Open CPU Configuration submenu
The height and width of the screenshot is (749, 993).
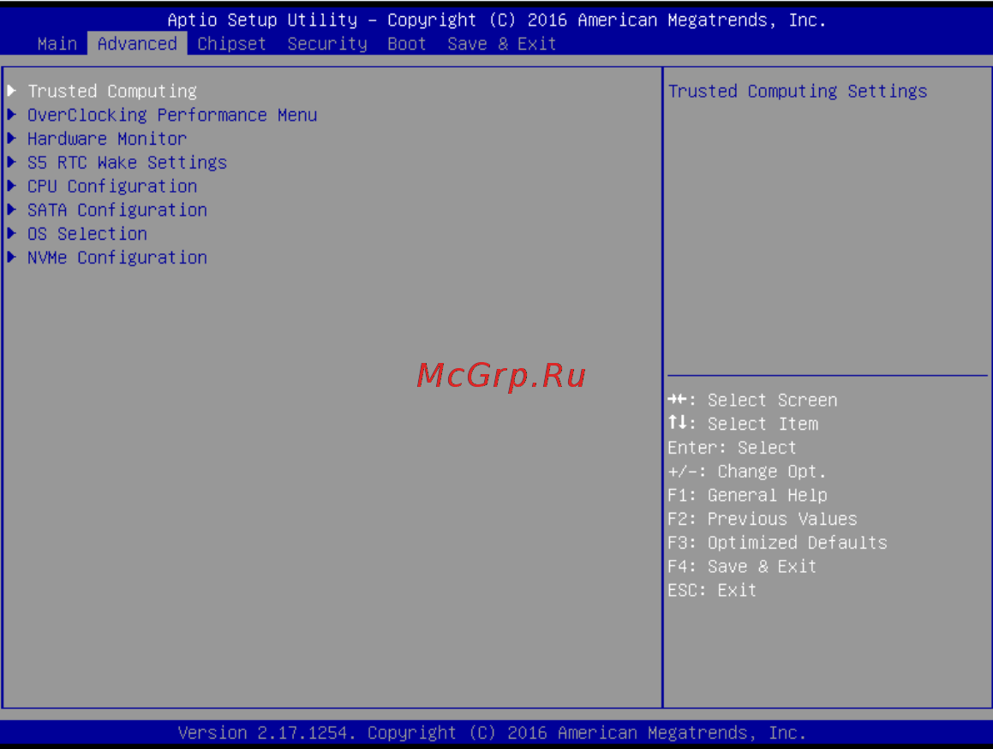tap(112, 187)
